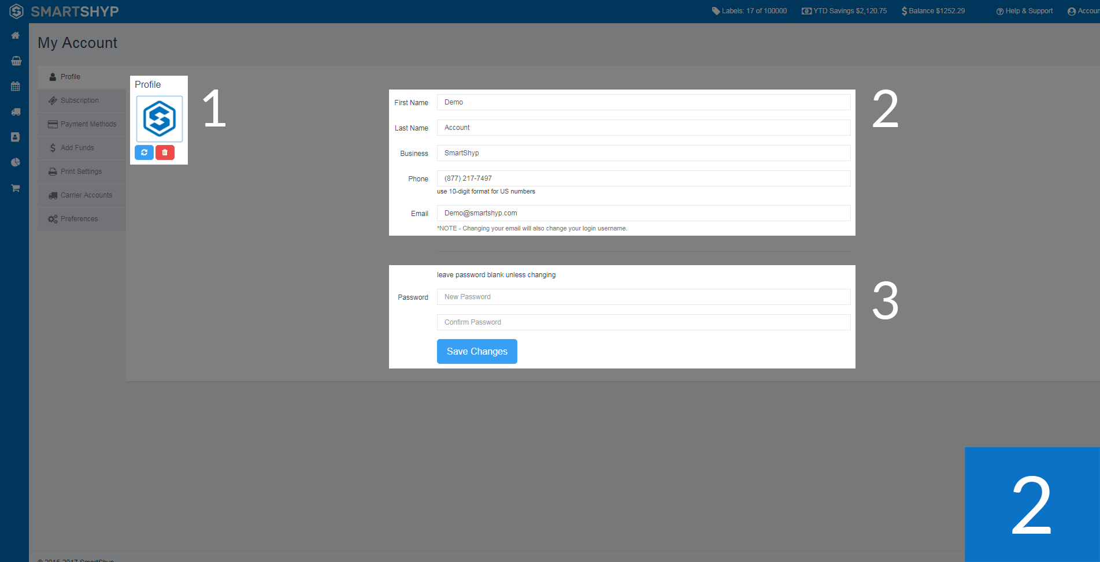Open the shopping cart icon in sidebar
The height and width of the screenshot is (562, 1100).
pos(16,188)
